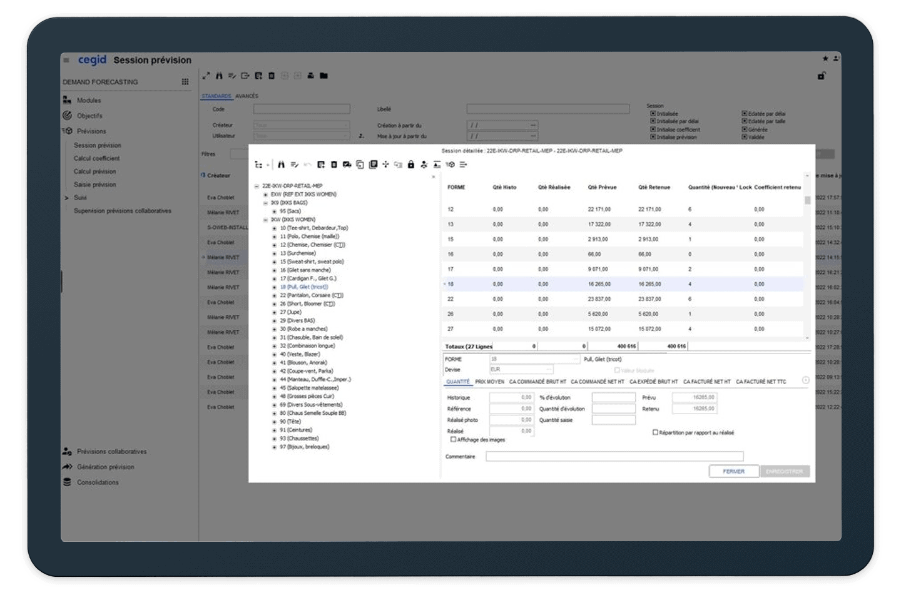Click the delivery truck icon in dialog toolbar
Viewport: 901px width, 595px height.
click(347, 165)
